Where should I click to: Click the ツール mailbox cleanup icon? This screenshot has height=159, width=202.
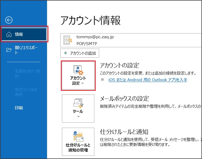click(x=78, y=103)
